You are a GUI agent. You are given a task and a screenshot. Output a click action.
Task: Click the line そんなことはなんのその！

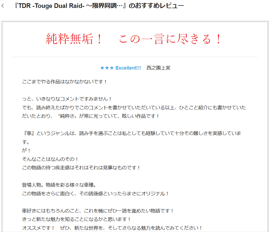[50, 159]
